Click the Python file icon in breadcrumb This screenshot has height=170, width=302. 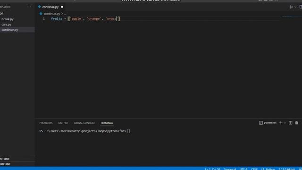(x=41, y=14)
